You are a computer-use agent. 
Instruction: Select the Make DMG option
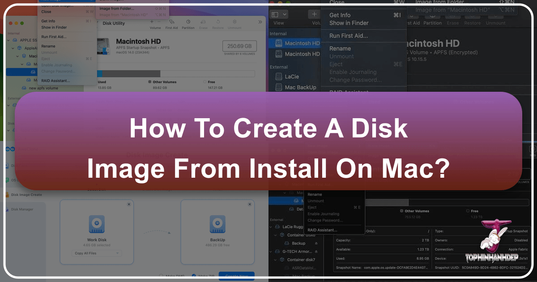[x=161, y=276]
